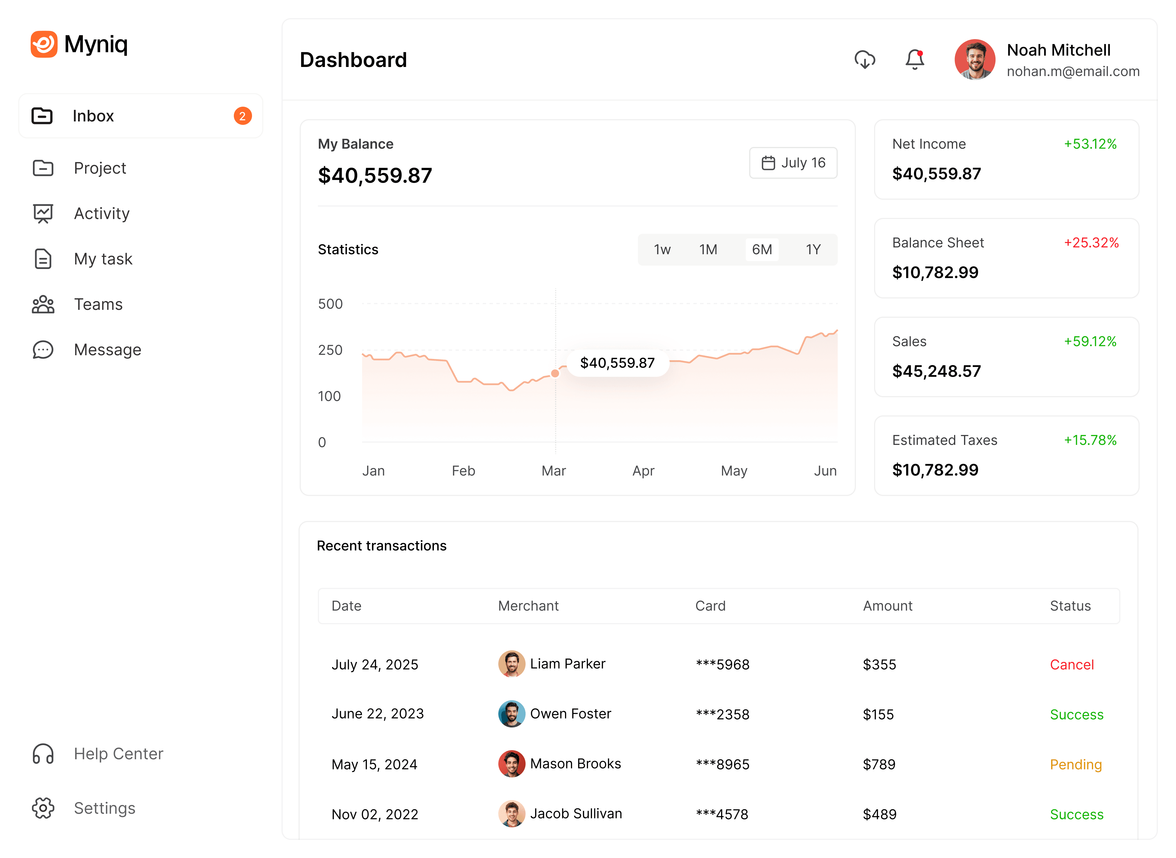This screenshot has width=1176, height=858.
Task: Switch the chart to 1Y range
Action: coord(812,250)
